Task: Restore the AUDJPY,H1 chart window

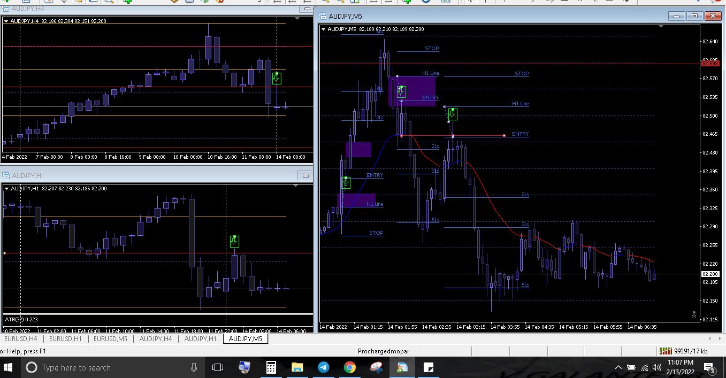Action: [305, 175]
